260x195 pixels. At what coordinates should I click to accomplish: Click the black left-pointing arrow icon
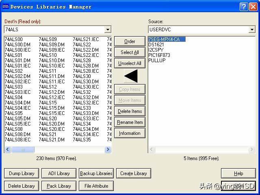pyautogui.click(x=131, y=76)
